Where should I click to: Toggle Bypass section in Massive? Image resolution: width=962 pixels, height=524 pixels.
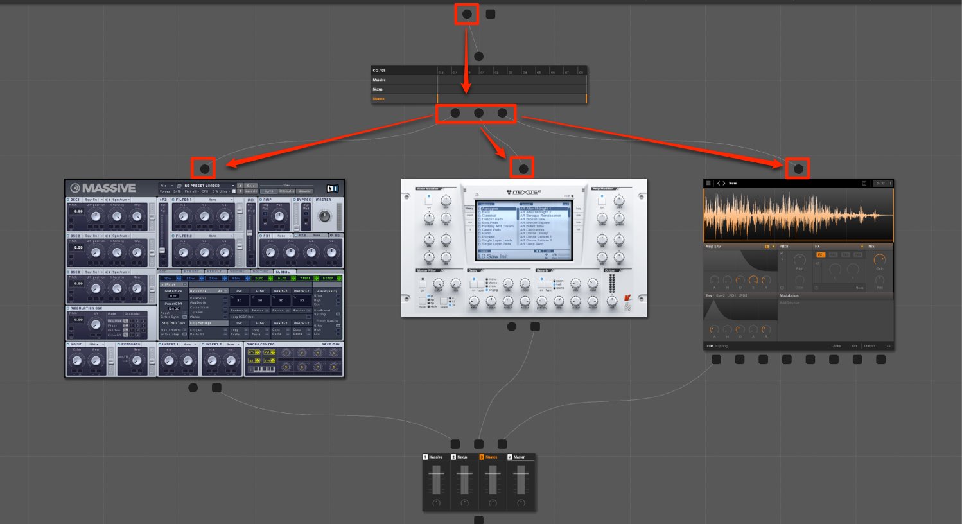tap(293, 200)
